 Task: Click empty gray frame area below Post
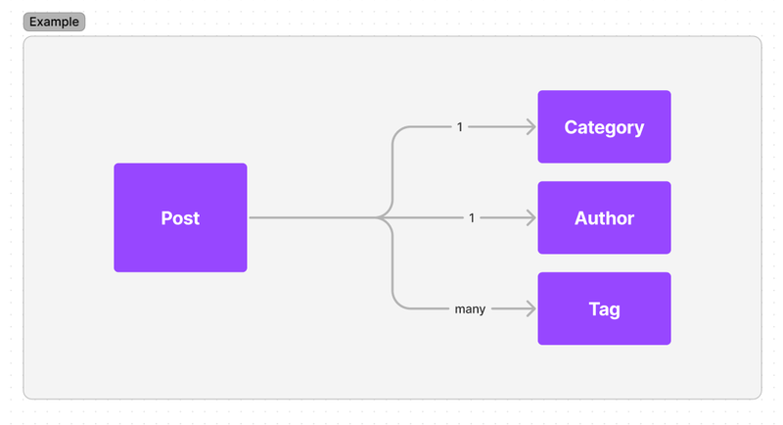coord(180,335)
